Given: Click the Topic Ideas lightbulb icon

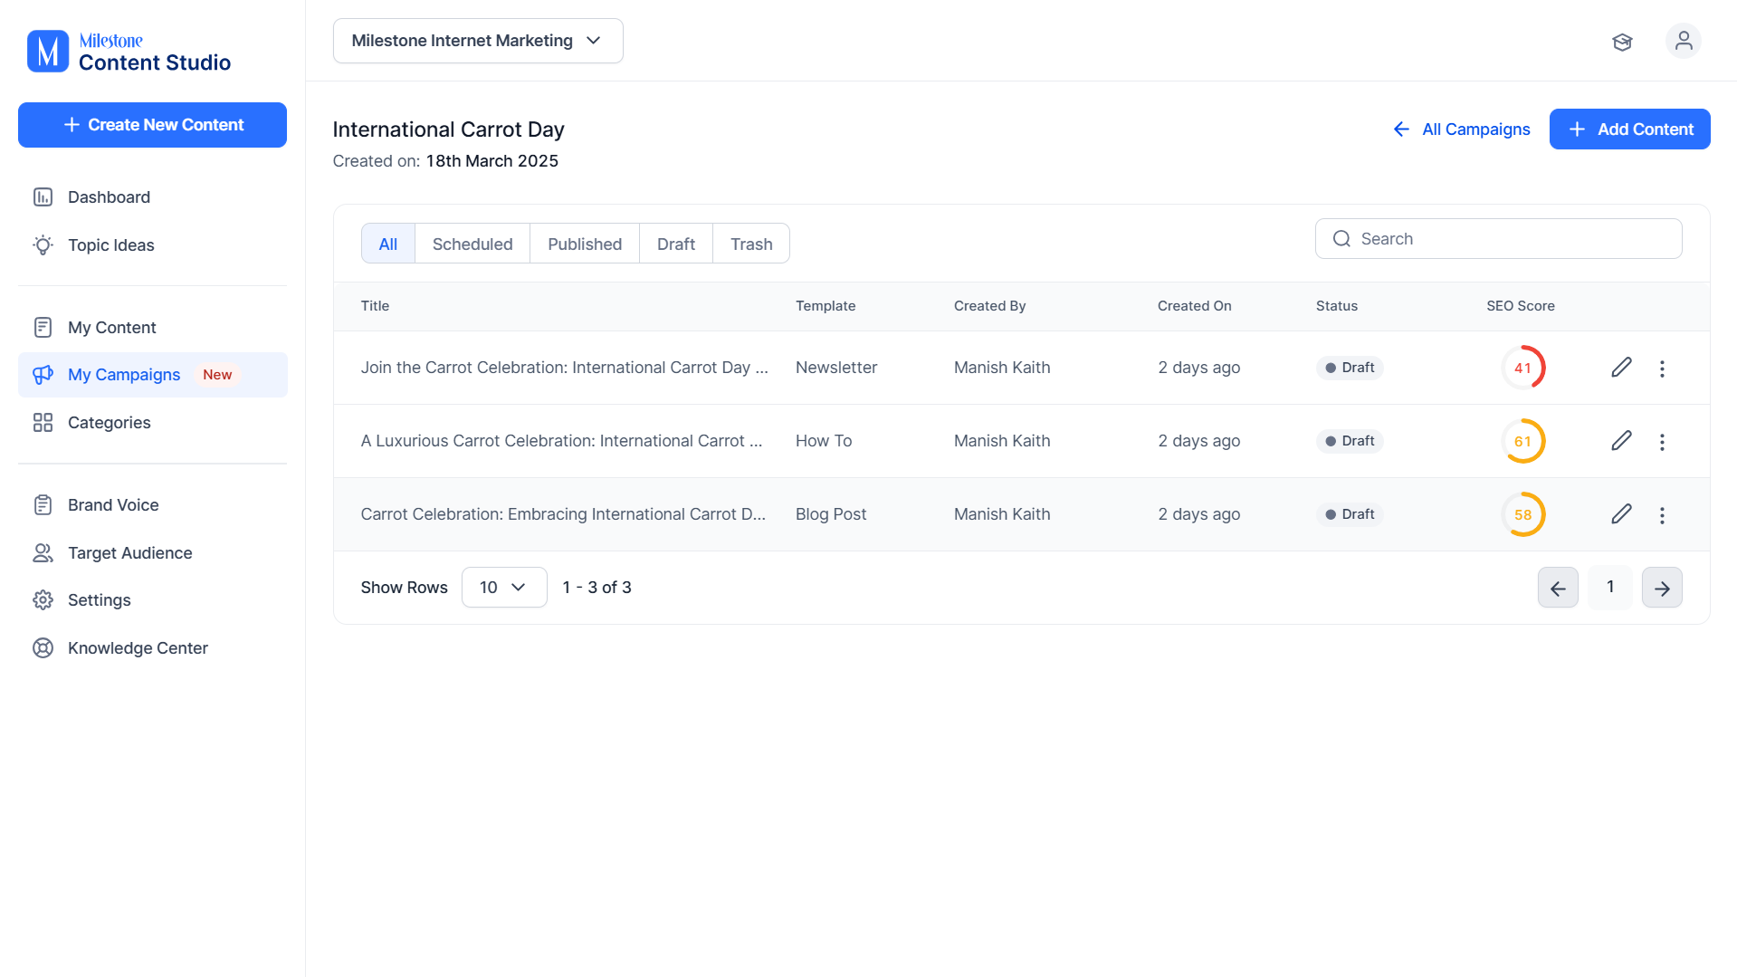Looking at the screenshot, I should [x=43, y=245].
